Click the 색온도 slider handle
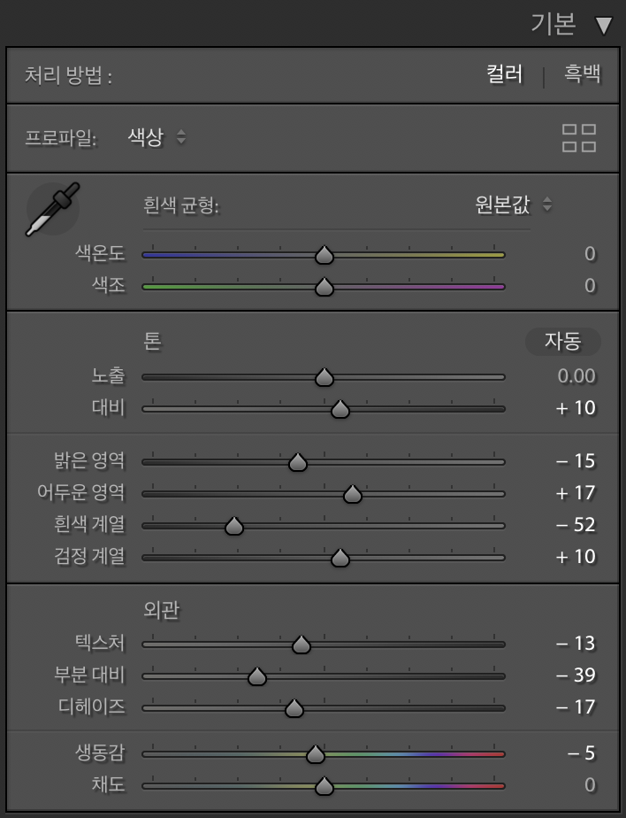Screen dimensions: 626x818 [x=324, y=255]
